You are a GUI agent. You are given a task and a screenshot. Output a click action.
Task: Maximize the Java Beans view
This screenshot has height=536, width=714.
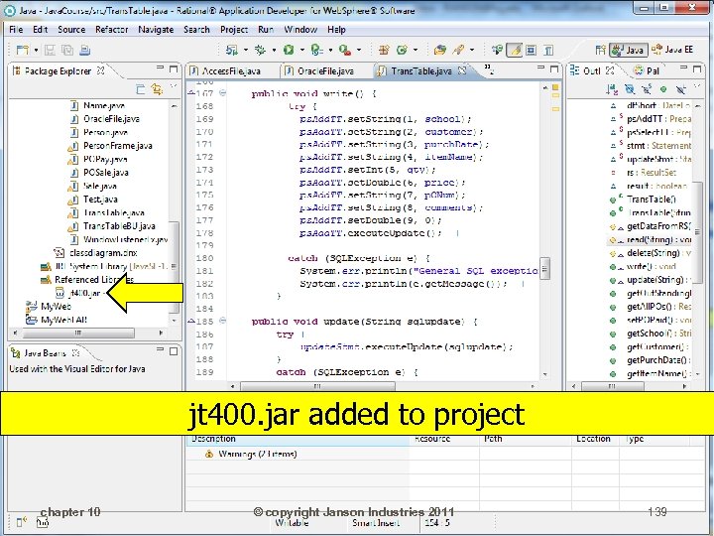[174, 351]
